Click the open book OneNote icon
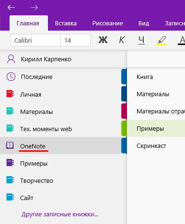Image resolution: width=185 pixels, height=224 pixels. click(x=10, y=146)
